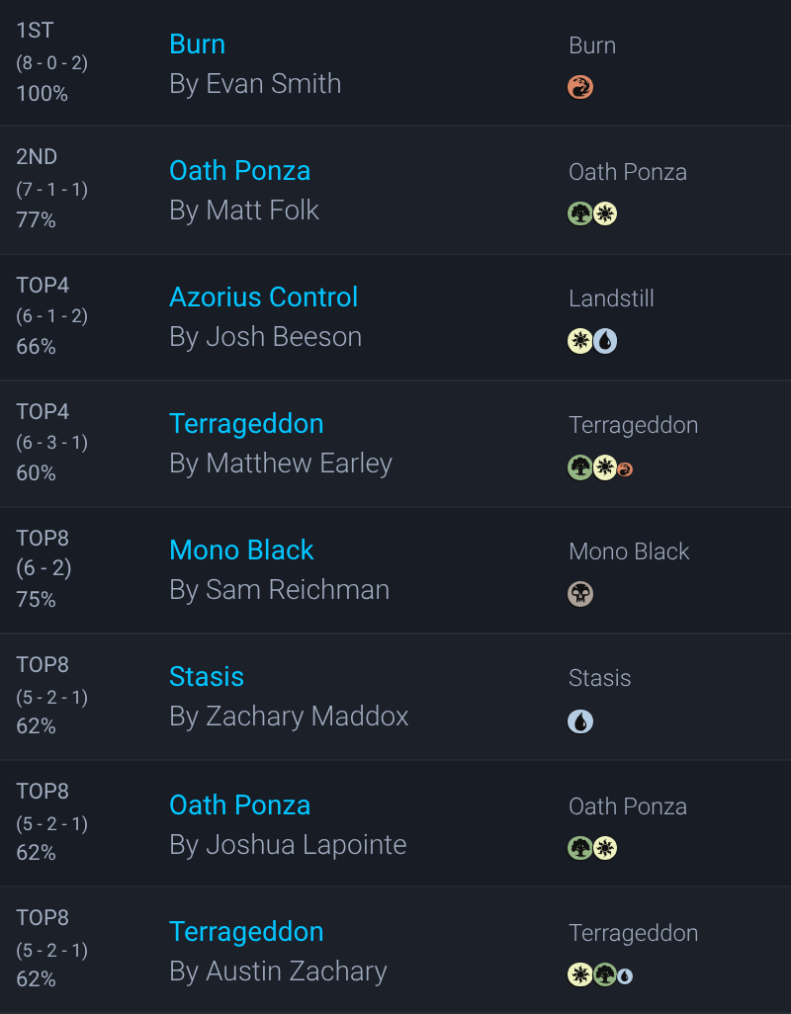Image resolution: width=791 pixels, height=1014 pixels.
Task: Open Terrageddon deck by Matthew Earley
Action: (x=246, y=424)
